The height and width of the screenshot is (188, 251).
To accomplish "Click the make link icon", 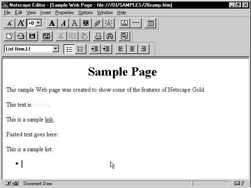I will pos(97,23).
